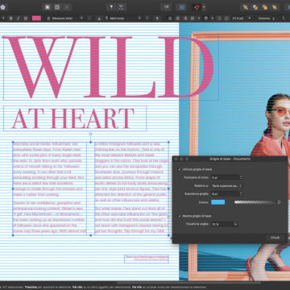Toggle the blue baseline grid toolbar icon

pyautogui.click(x=182, y=7)
